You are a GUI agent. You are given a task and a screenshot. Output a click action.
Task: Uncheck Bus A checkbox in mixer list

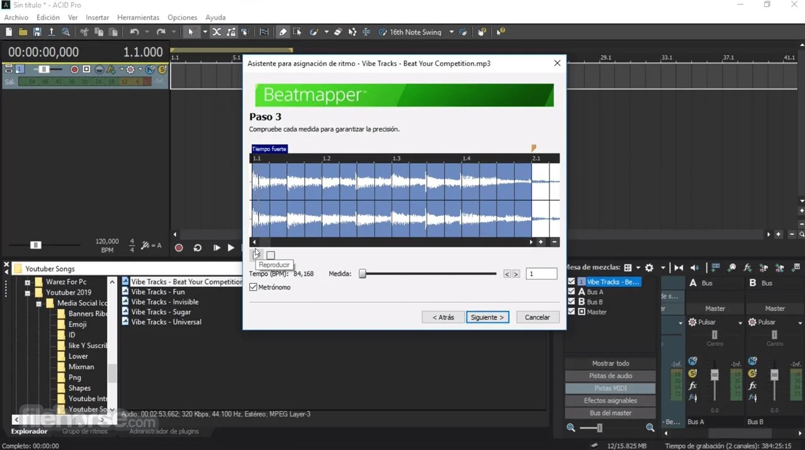[571, 291]
